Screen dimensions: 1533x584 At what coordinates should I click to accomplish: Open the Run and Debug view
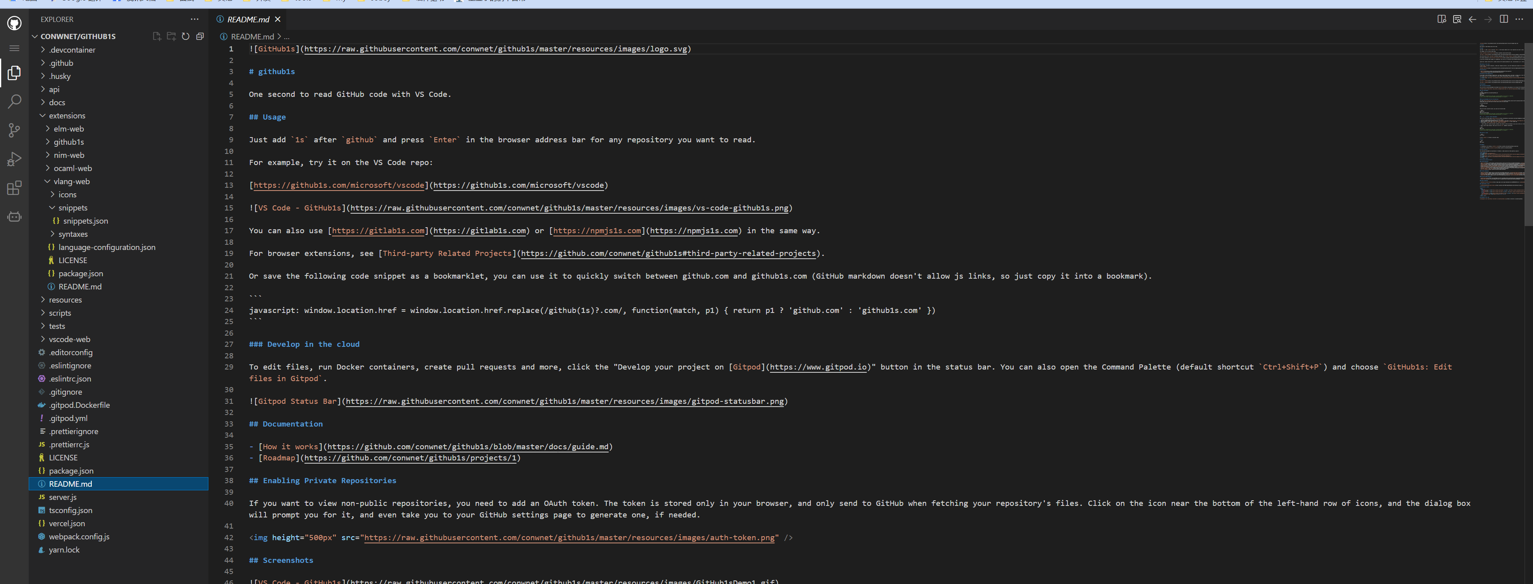coord(14,159)
